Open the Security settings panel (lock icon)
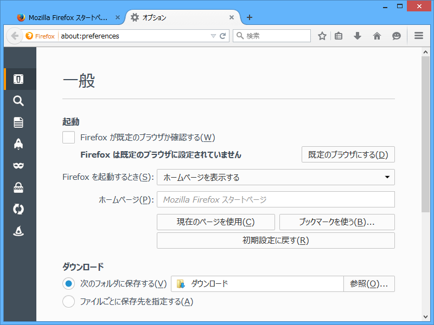Screen dimensions: 434x325 tap(18, 187)
